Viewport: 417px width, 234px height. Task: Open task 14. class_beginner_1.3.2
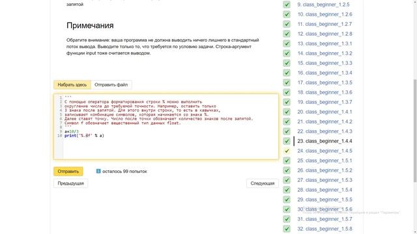(324, 53)
